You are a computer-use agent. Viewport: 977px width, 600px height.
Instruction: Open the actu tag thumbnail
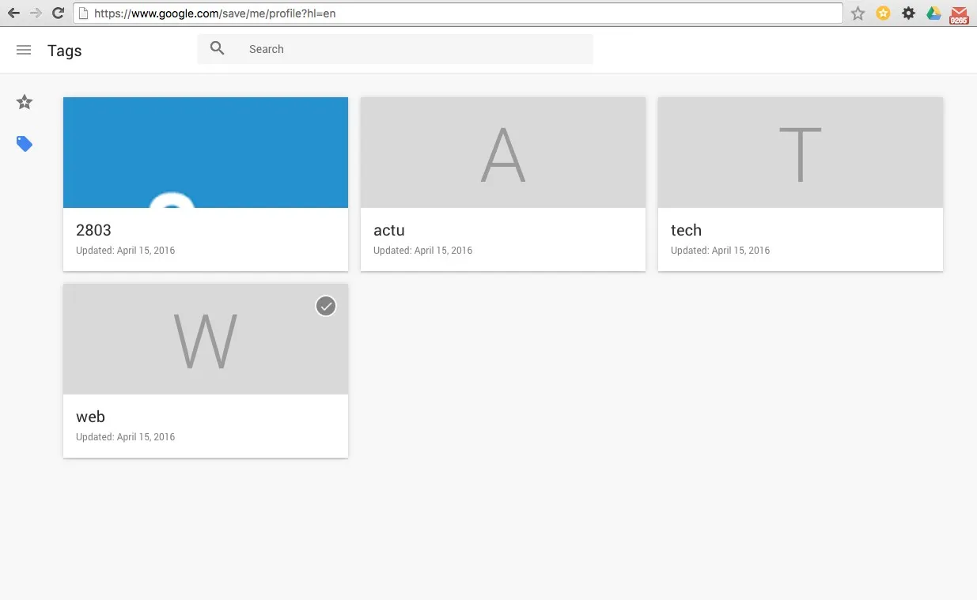pos(503,153)
